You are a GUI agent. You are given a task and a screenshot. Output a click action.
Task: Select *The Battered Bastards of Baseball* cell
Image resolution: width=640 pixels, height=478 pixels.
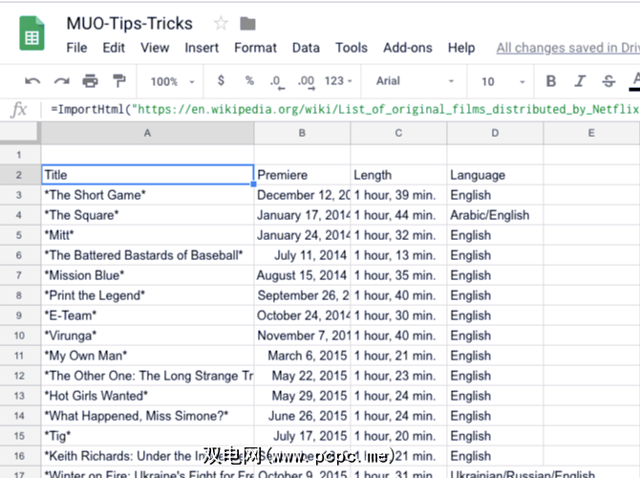[147, 255]
